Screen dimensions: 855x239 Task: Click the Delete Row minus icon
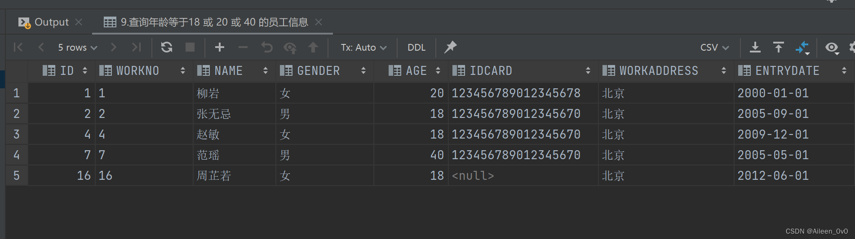(x=243, y=47)
